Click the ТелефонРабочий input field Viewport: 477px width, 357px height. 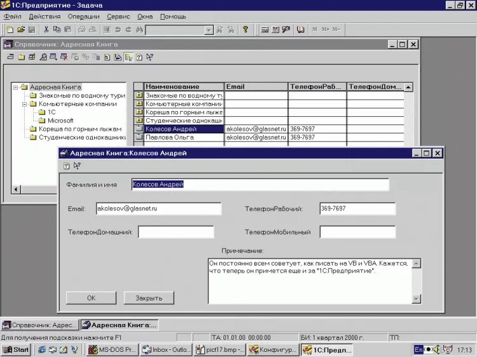(357, 209)
